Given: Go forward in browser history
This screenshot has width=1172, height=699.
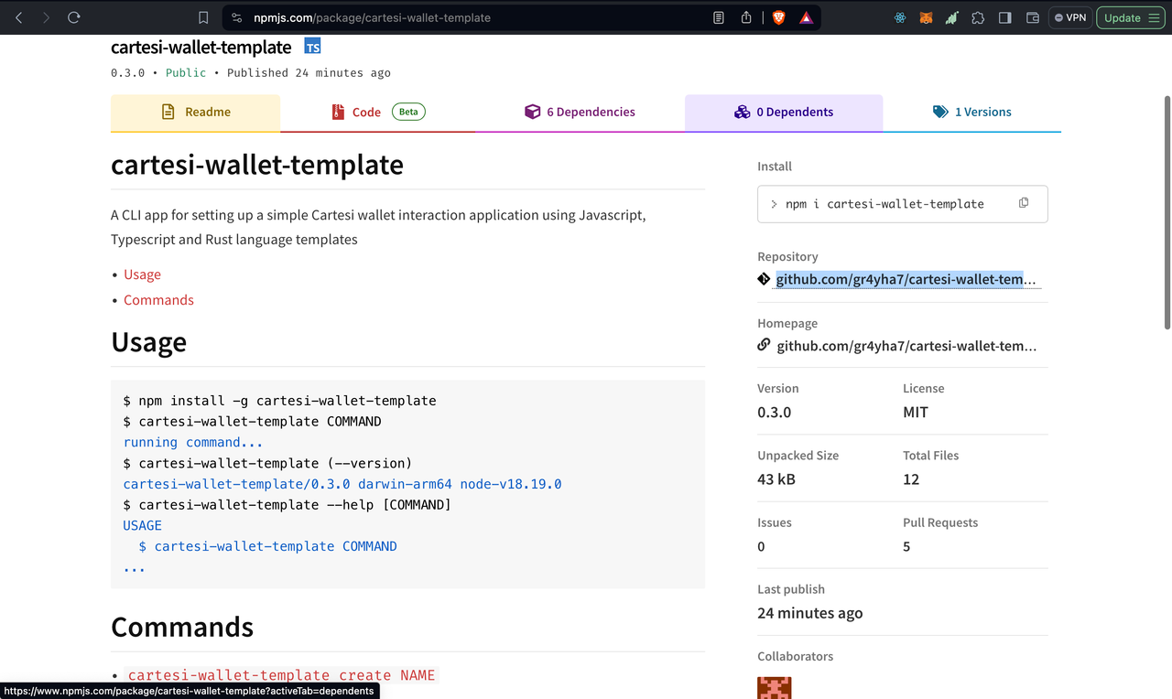Looking at the screenshot, I should point(47,17).
